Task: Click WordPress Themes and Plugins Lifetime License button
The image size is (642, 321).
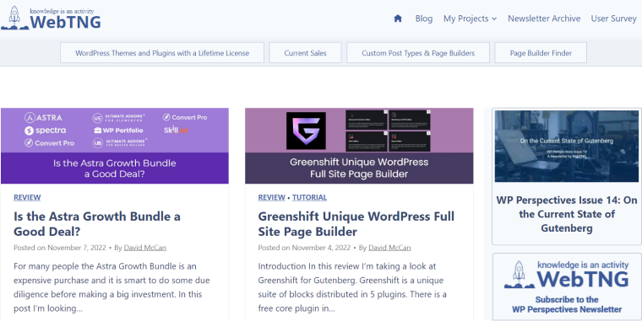Action: (162, 53)
